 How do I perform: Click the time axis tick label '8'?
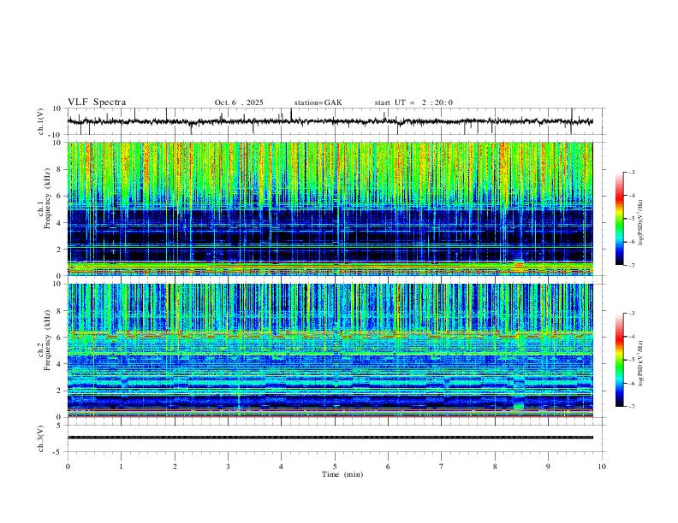pos(495,467)
